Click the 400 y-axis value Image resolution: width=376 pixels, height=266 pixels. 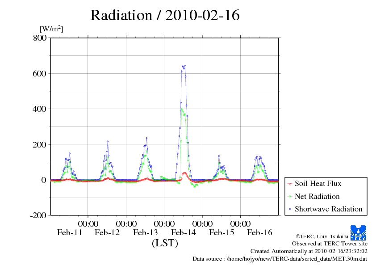(40, 109)
